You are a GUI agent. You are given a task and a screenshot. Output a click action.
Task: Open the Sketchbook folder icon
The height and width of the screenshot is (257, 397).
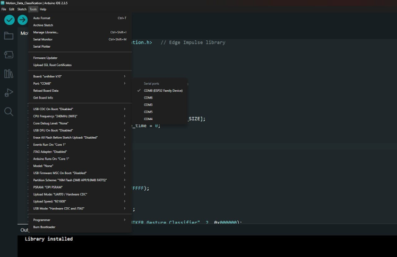[8, 36]
